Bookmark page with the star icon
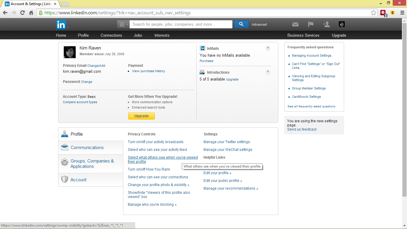This screenshot has height=229, width=407. pyautogui.click(x=373, y=13)
